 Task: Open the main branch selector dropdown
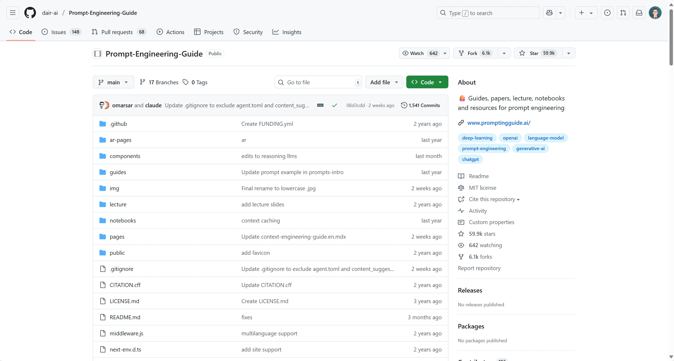click(113, 82)
